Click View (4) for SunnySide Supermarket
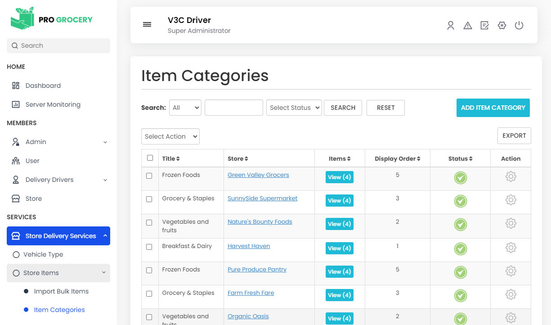551x325 pixels. click(340, 201)
